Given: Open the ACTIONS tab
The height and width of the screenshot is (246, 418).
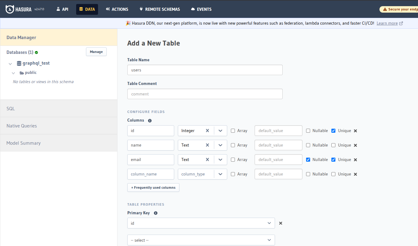Looking at the screenshot, I should [x=117, y=9].
